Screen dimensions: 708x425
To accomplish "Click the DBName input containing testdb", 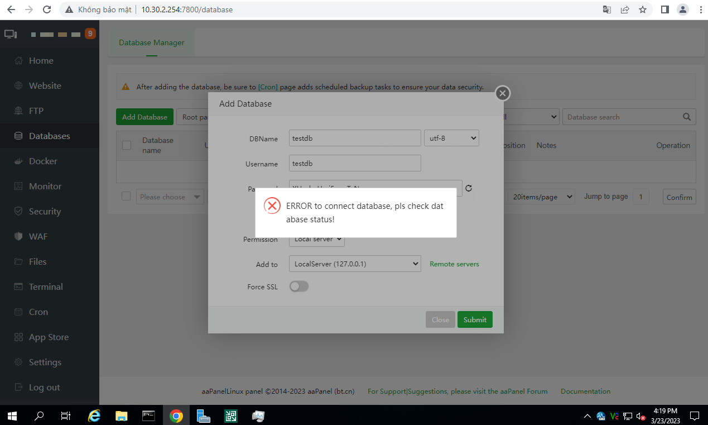I will [355, 138].
